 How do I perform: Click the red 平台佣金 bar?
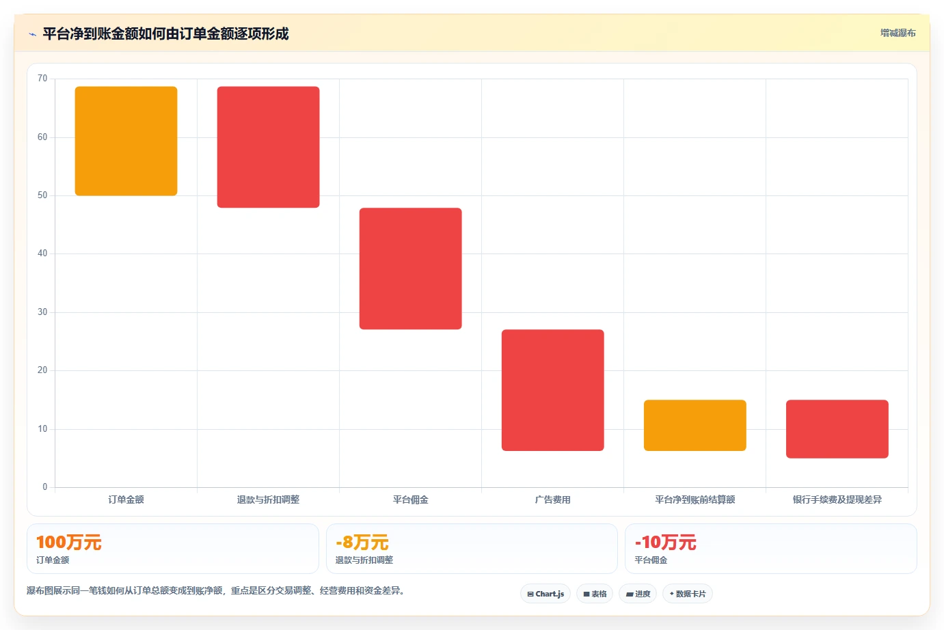pyautogui.click(x=411, y=269)
